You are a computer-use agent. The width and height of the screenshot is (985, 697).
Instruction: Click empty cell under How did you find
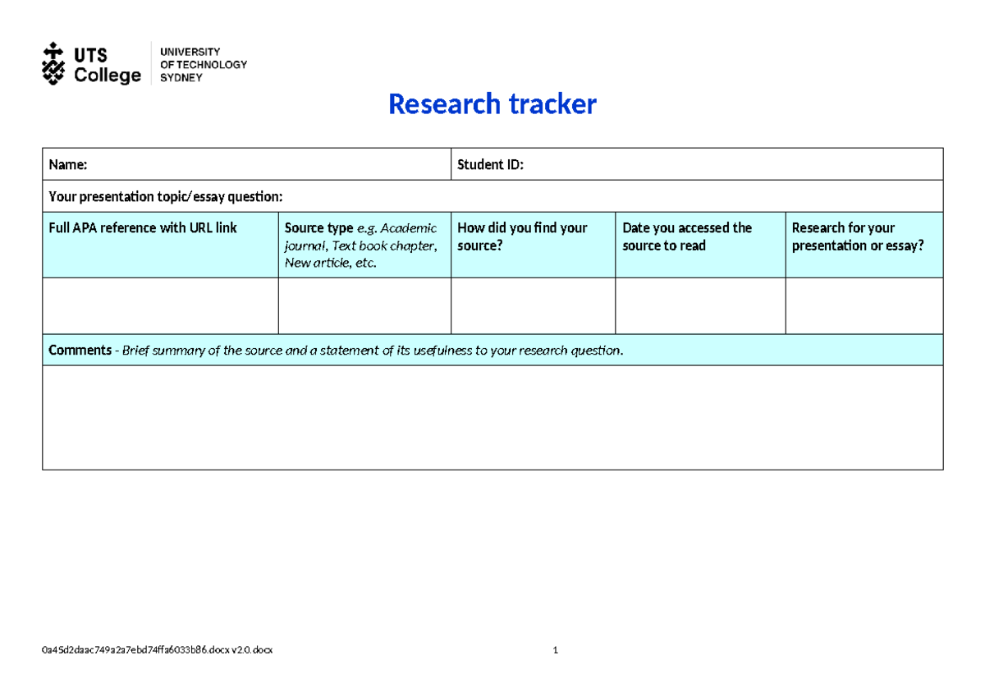(534, 305)
